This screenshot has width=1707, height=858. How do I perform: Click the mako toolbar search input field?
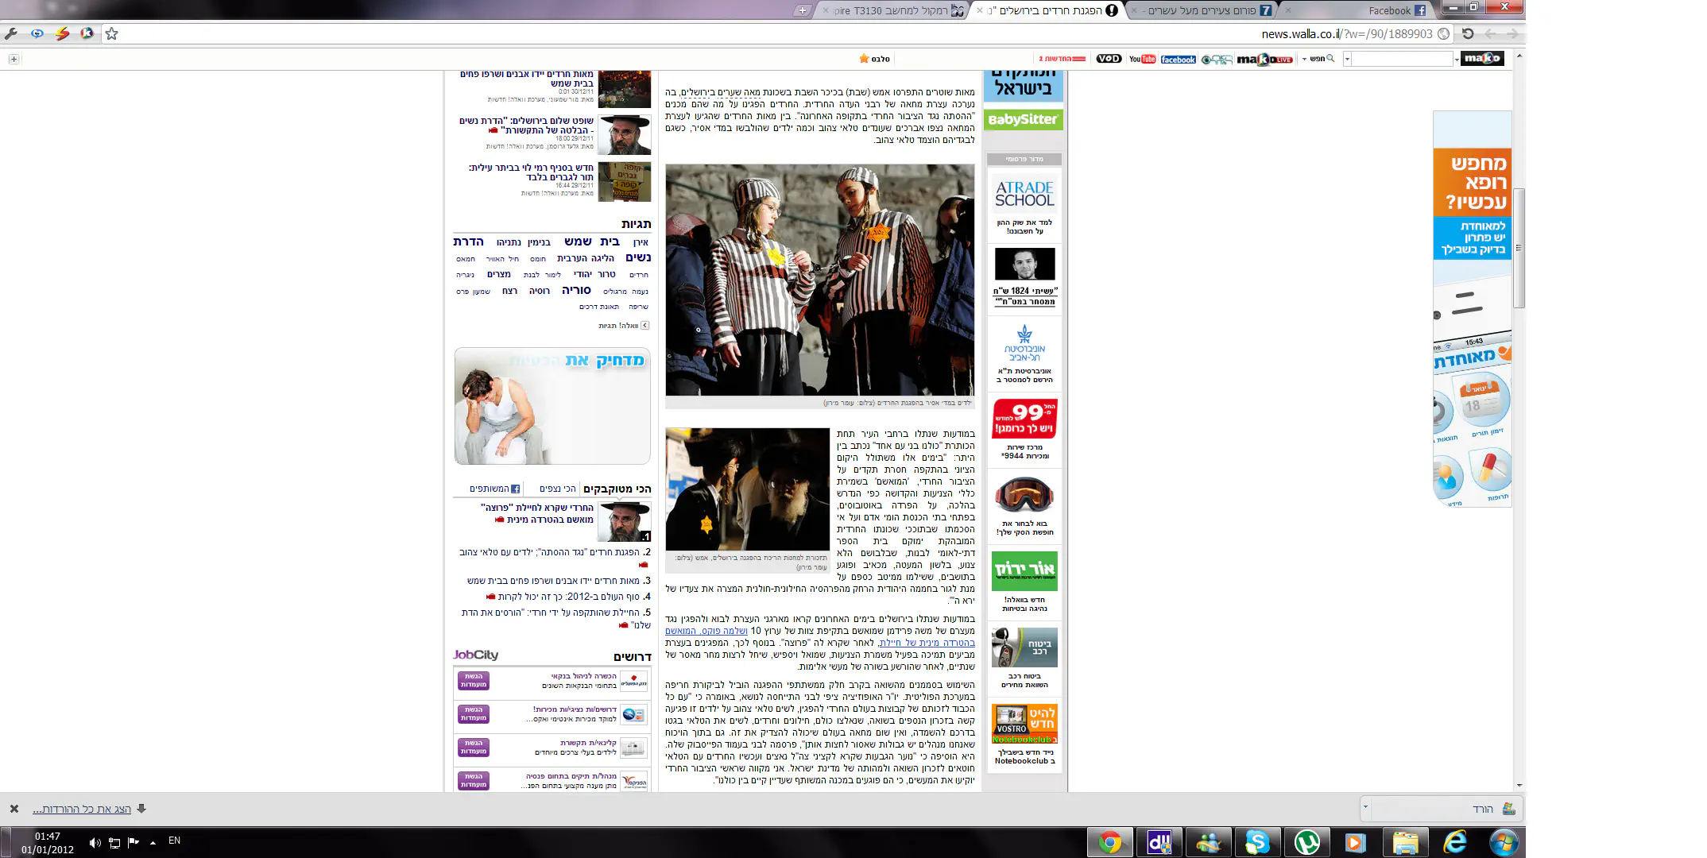(x=1402, y=59)
